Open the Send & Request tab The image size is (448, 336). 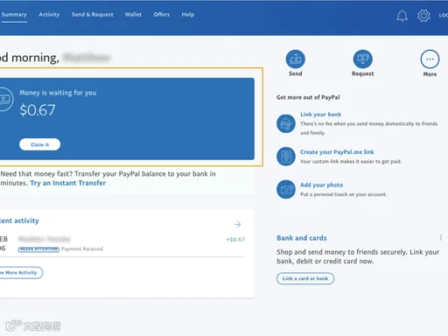[92, 15]
